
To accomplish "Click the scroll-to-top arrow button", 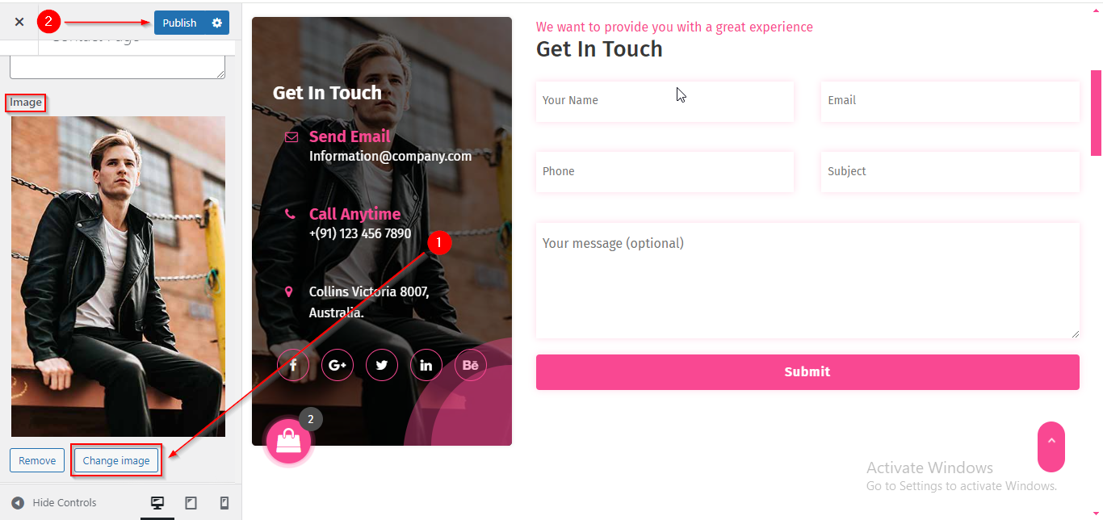I will (x=1051, y=447).
